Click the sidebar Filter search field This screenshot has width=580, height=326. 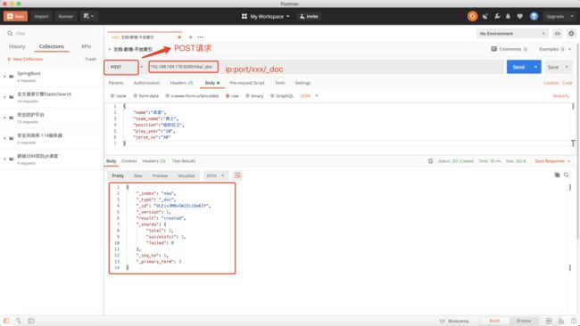pyautogui.click(x=52, y=33)
